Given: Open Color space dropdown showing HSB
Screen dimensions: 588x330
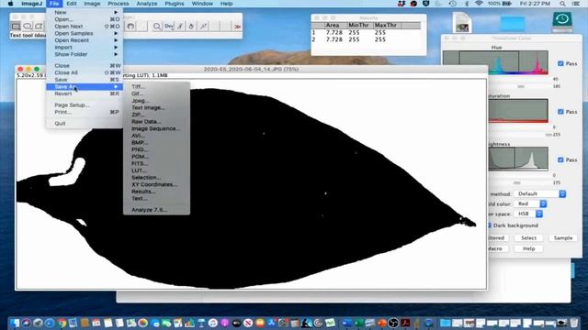Looking at the screenshot, I should [528, 214].
